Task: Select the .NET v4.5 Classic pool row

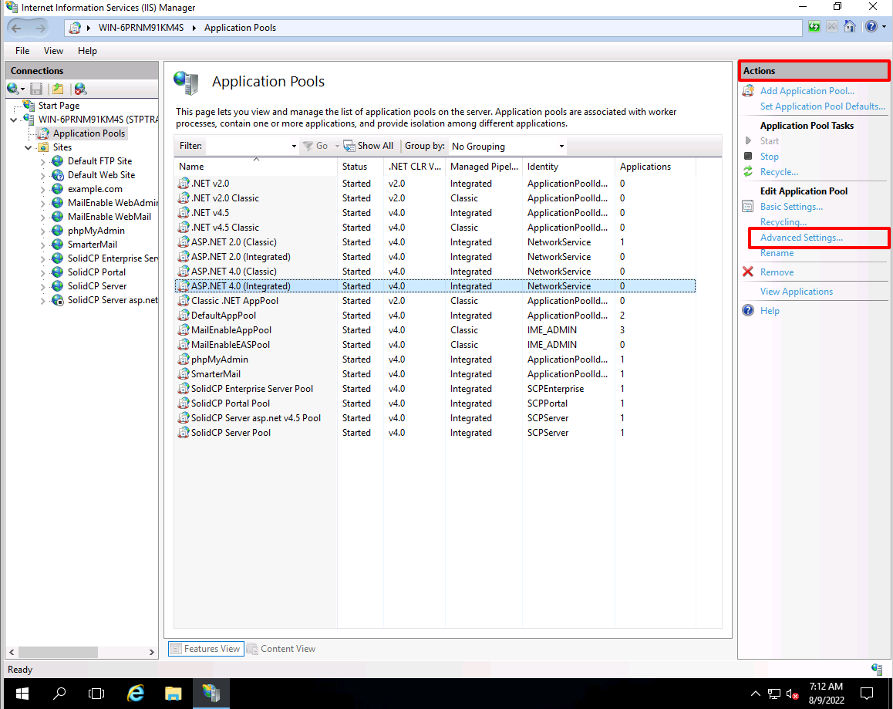Action: (435, 228)
